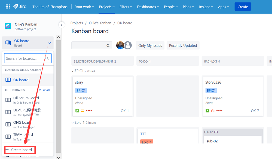272x159 pixels.
Task: Click the sidebar scroll down arrow
Action: [x=59, y=157]
